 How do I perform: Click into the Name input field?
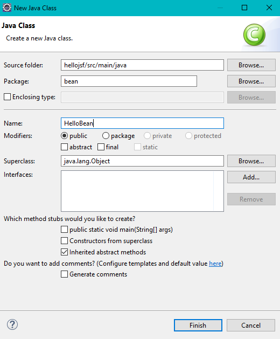tap(142, 123)
